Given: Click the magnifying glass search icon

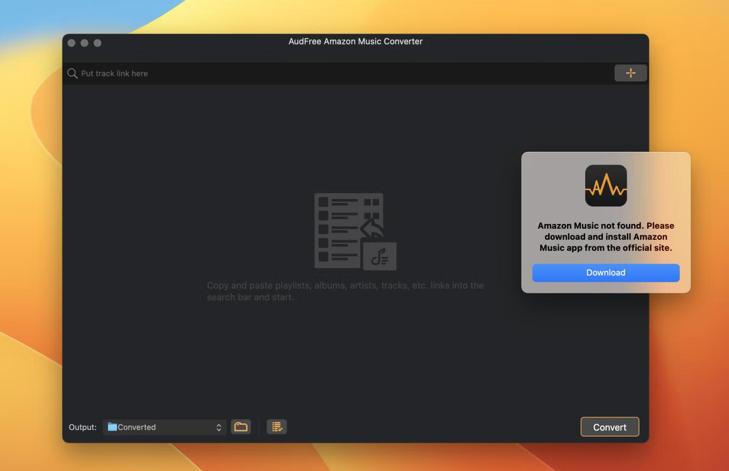Looking at the screenshot, I should (x=72, y=73).
